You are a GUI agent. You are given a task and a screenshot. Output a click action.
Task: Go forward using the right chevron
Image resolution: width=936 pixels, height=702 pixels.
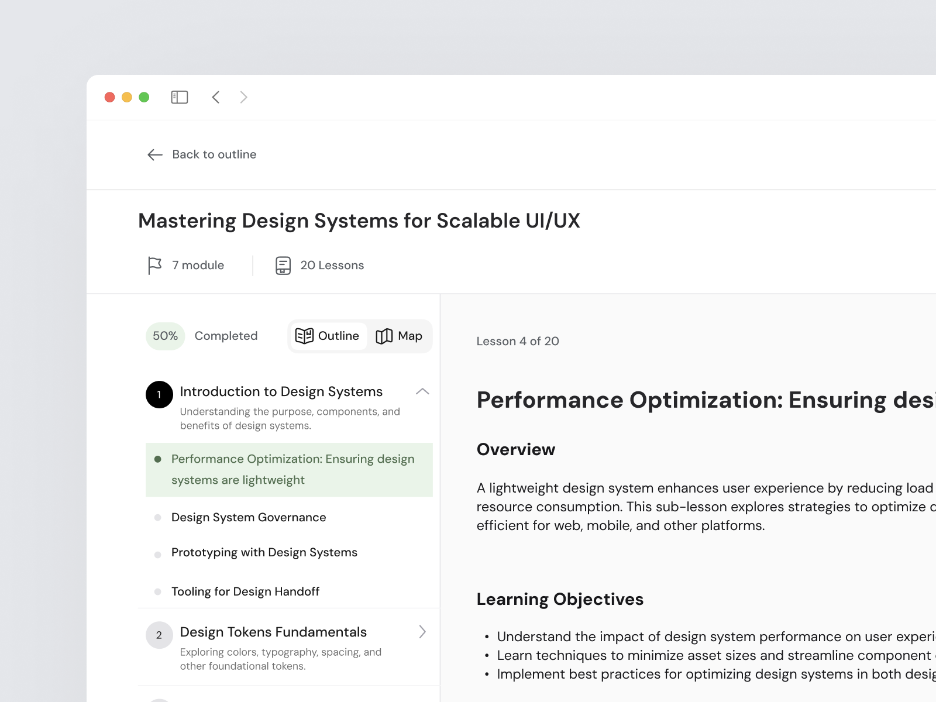[x=244, y=97]
